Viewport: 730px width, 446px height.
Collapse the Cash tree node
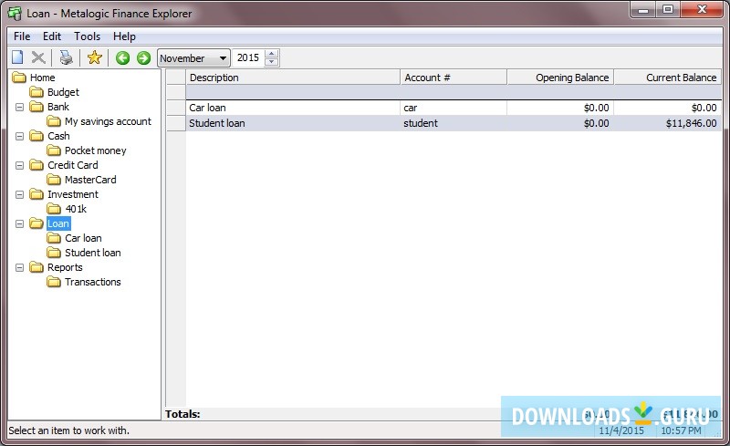[x=19, y=137]
